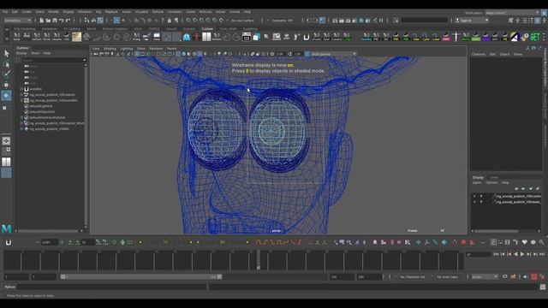Open the viewport Shading menu
The image size is (548, 308).
coord(110,49)
